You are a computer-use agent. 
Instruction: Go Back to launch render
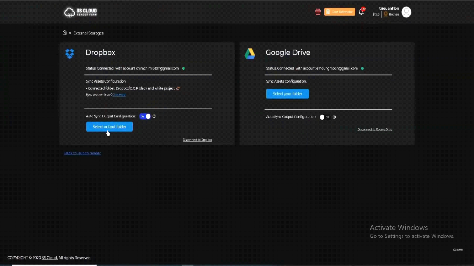pyautogui.click(x=82, y=153)
